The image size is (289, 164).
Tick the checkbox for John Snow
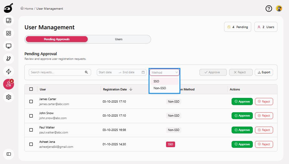31,116
